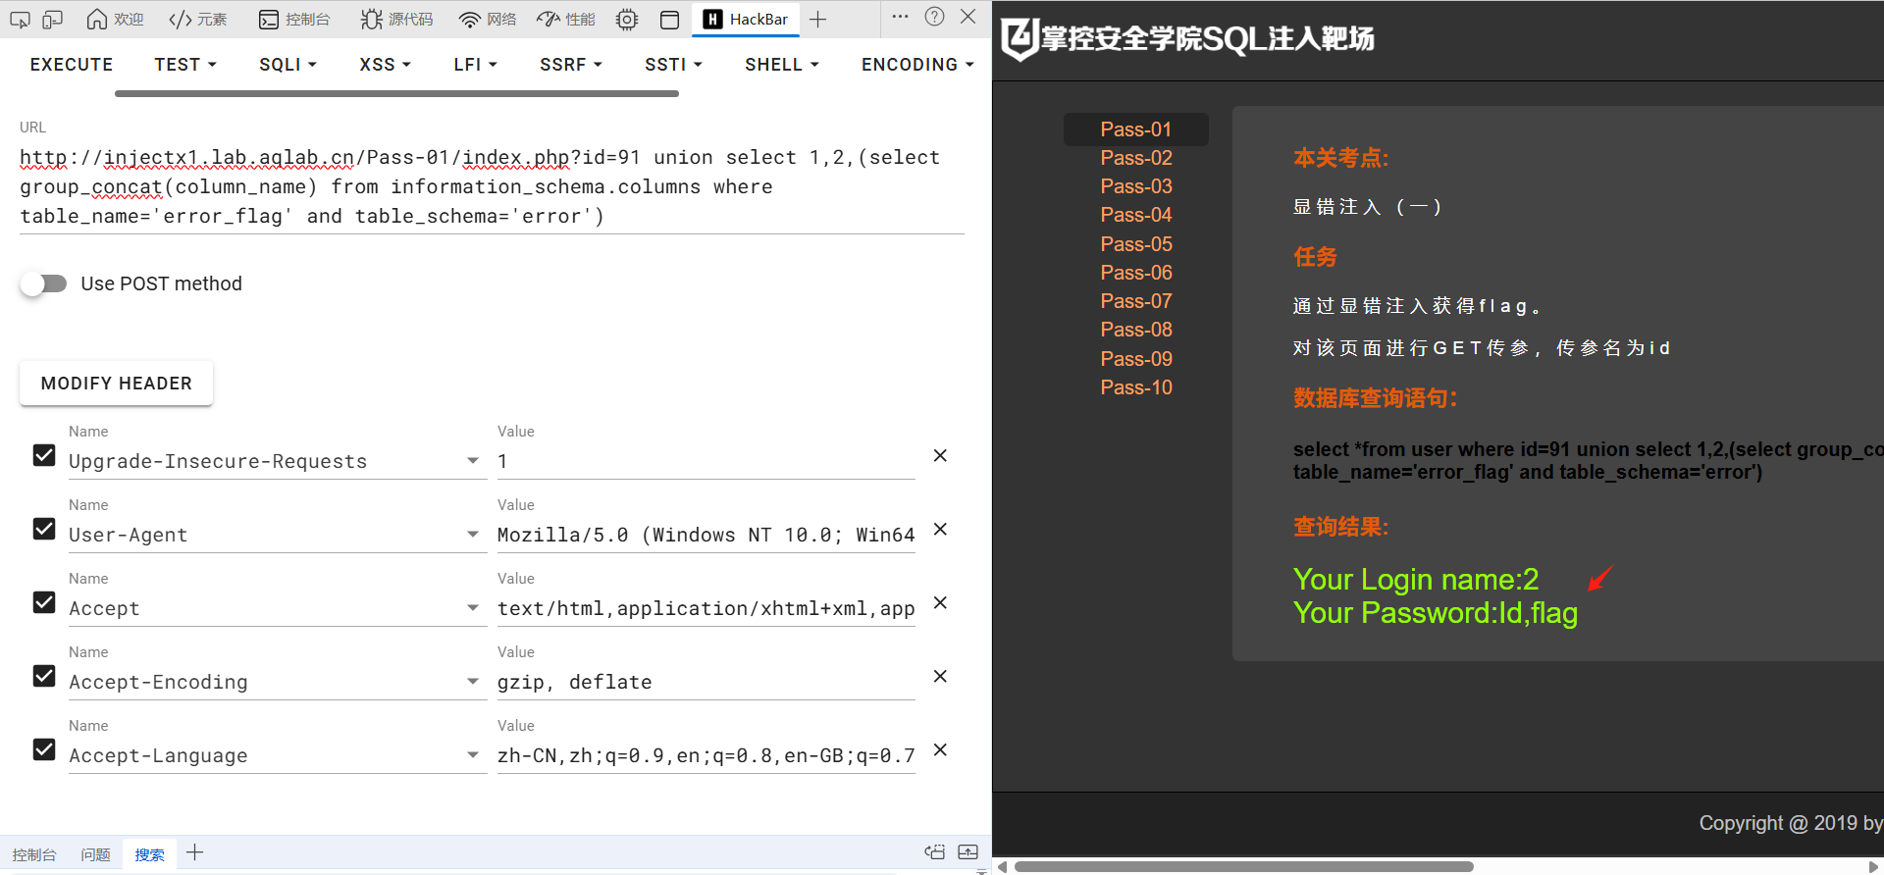Toggle device emulation icon

click(x=53, y=19)
